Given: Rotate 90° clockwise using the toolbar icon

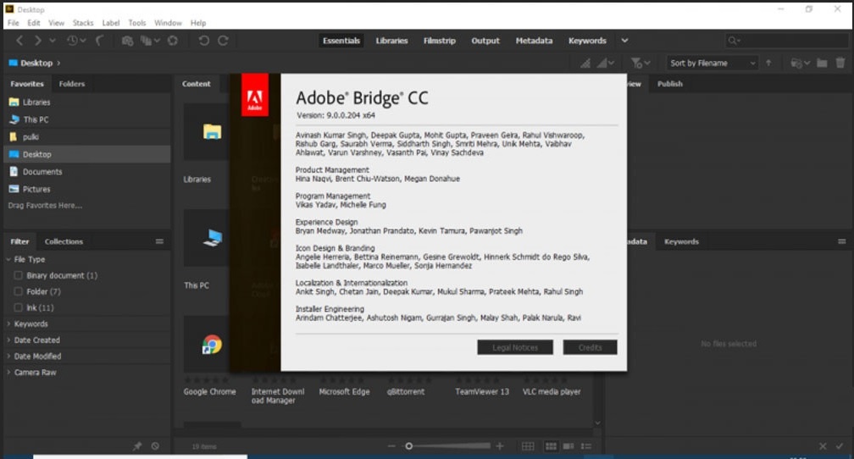Looking at the screenshot, I should click(223, 41).
